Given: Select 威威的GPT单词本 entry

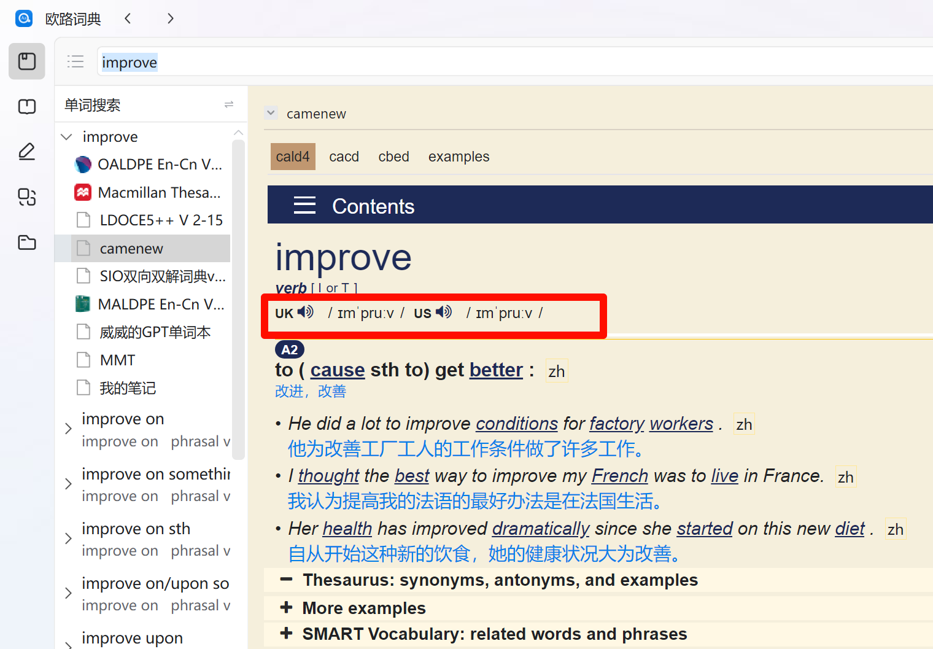Looking at the screenshot, I should [x=151, y=332].
